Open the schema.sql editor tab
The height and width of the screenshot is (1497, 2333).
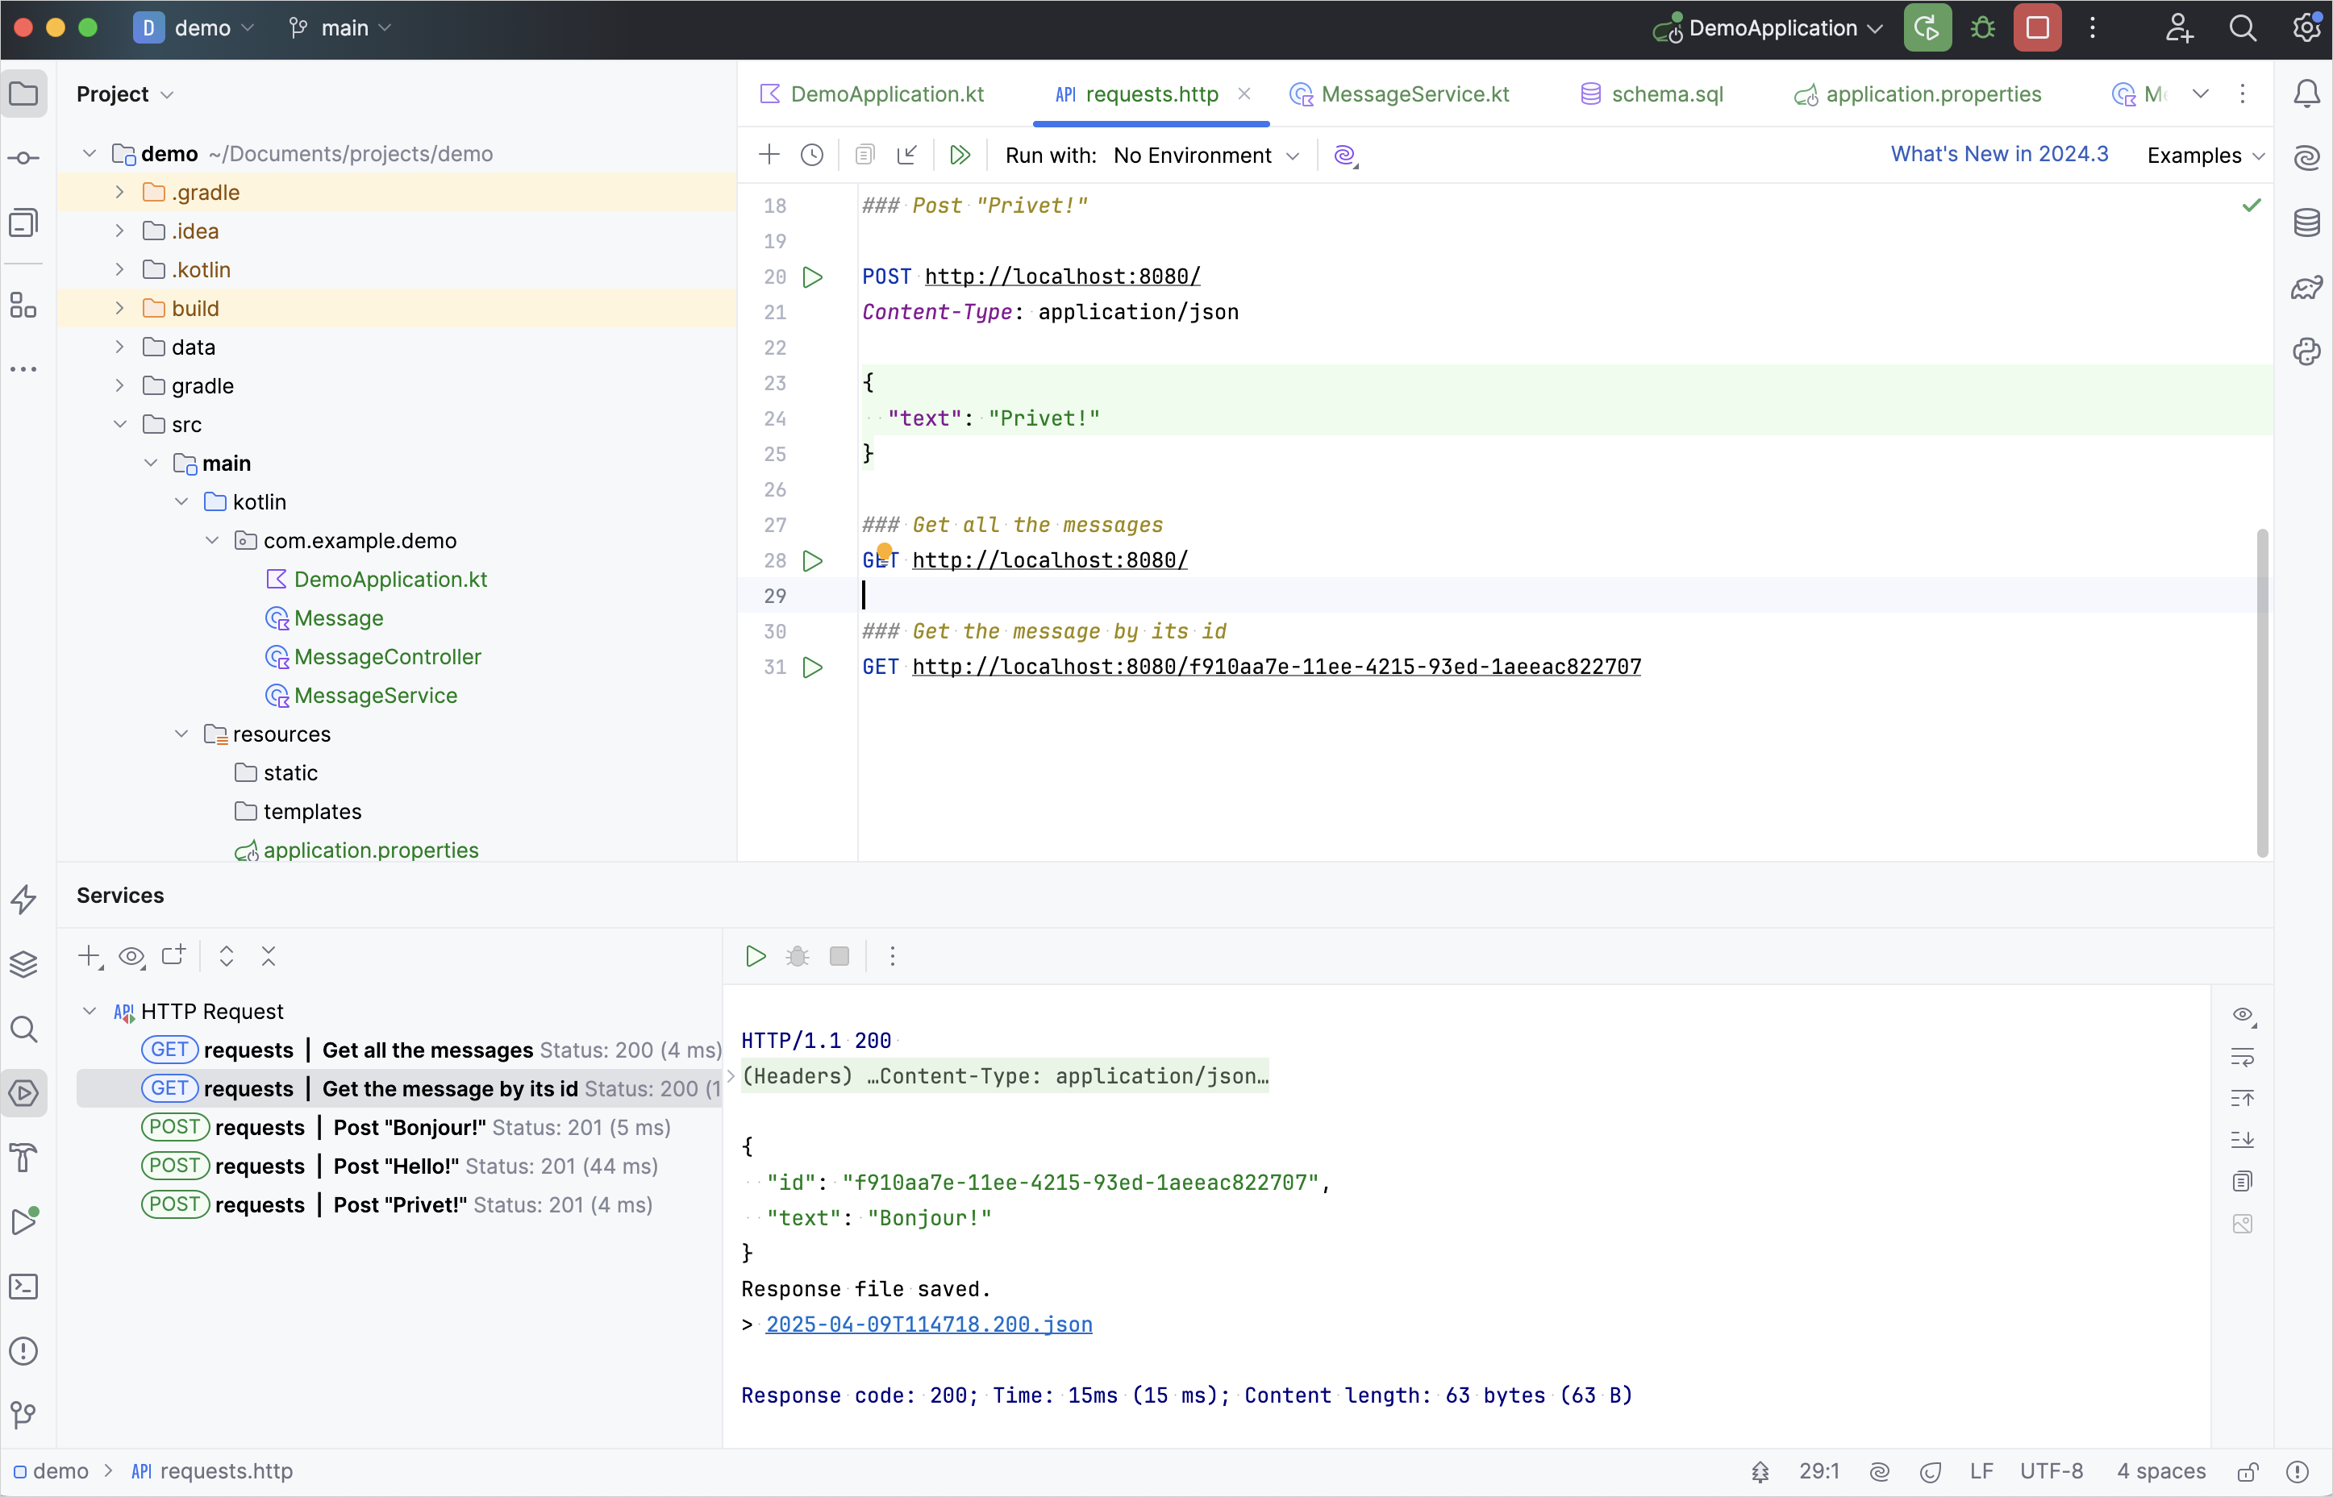point(1666,94)
